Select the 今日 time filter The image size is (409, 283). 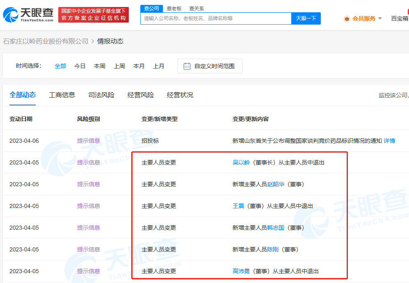click(80, 66)
